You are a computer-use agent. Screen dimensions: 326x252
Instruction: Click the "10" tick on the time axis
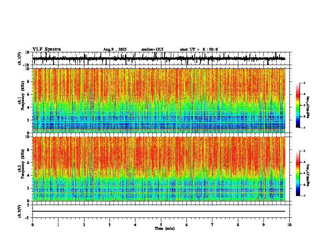(x=289, y=225)
